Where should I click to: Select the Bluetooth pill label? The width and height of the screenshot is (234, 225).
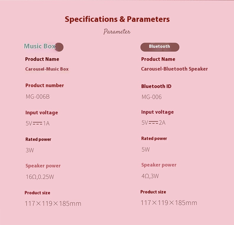[x=160, y=47]
